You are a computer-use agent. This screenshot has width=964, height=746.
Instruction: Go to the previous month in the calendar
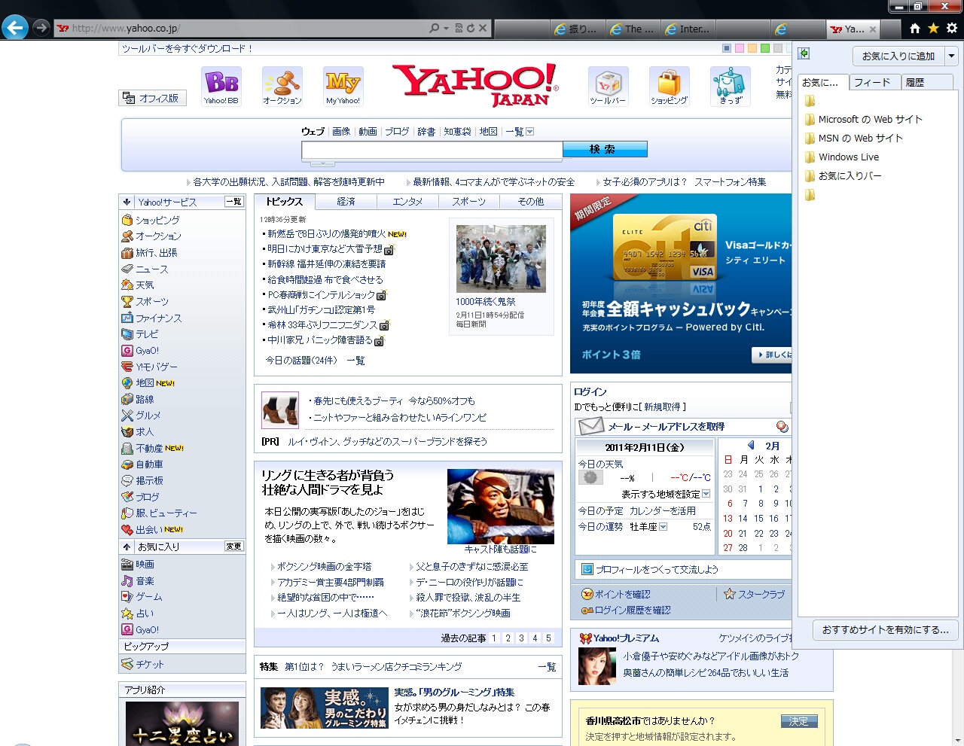point(751,446)
